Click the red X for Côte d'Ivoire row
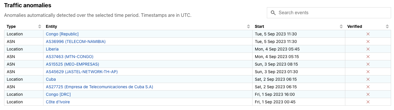 click(368, 102)
